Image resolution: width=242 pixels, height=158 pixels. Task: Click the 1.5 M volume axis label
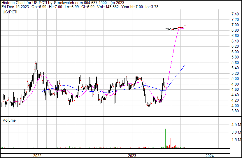236,140
